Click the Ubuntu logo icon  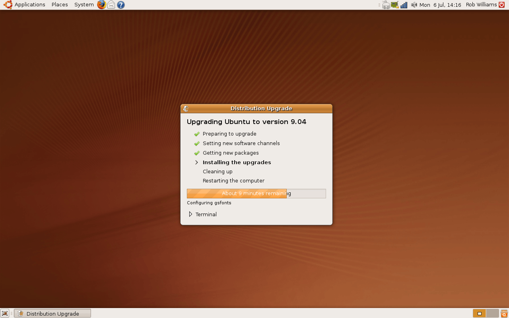[x=8, y=5]
